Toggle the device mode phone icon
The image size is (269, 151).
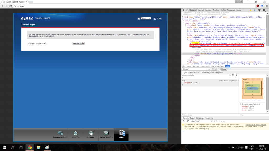[187, 10]
